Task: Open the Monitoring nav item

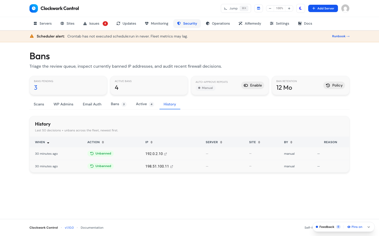Action: click(x=157, y=24)
